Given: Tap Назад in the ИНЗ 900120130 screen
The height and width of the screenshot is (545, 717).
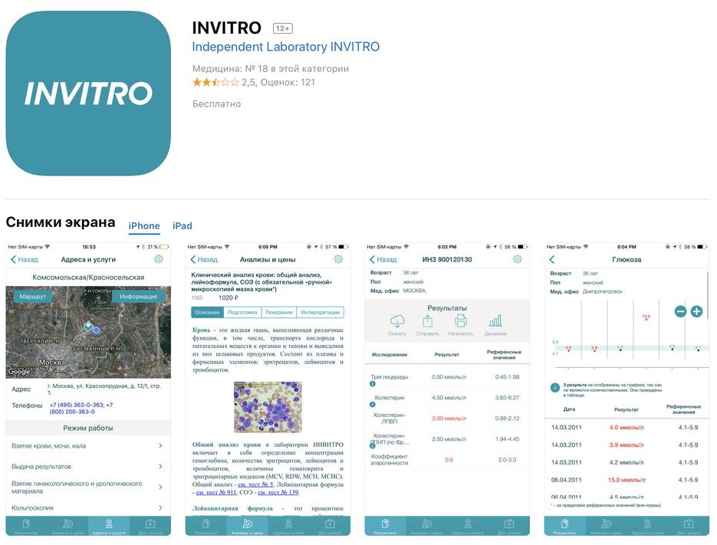Looking at the screenshot, I should coord(383,259).
